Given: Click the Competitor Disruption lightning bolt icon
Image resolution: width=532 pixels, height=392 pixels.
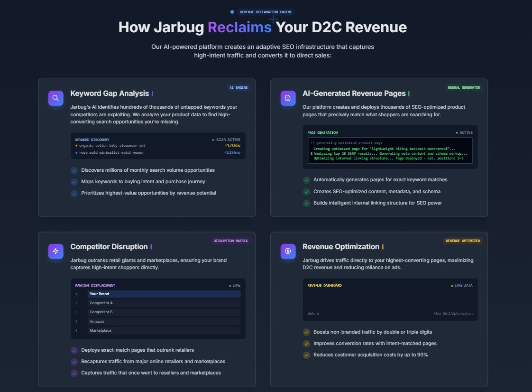Looking at the screenshot, I should coord(55,252).
